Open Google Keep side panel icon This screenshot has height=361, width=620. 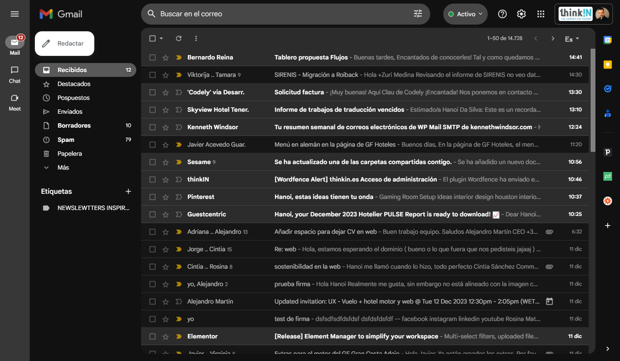tap(607, 65)
